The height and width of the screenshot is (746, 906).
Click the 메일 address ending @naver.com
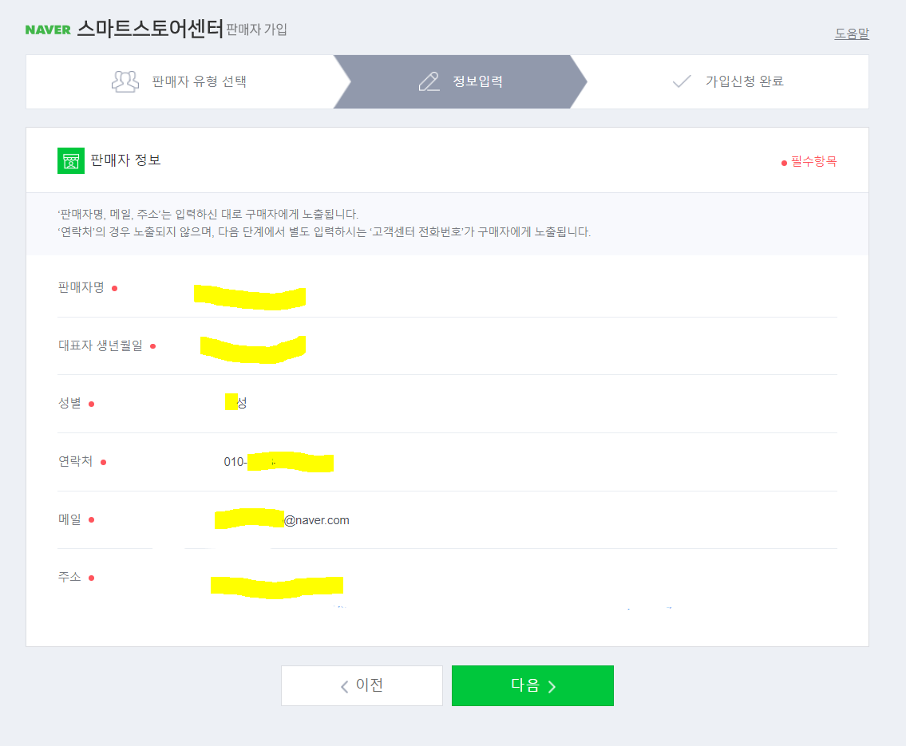[x=282, y=519]
